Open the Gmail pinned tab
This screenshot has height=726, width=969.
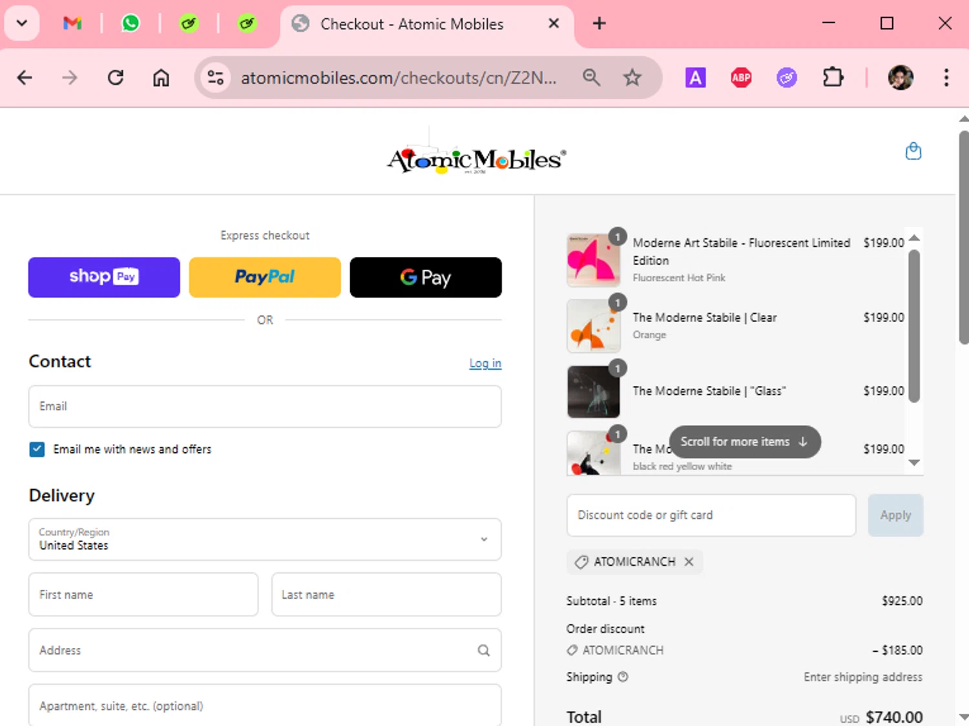point(72,24)
